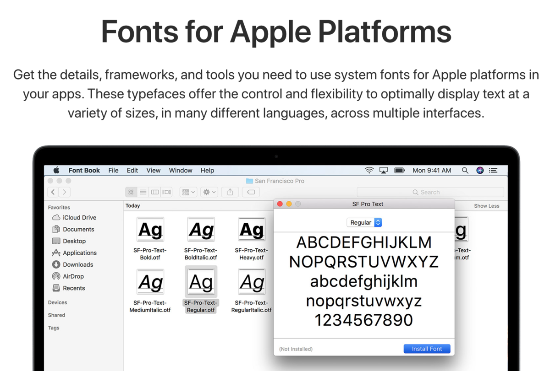Switch Finder to column view
This screenshot has height=371, width=550.
pyautogui.click(x=155, y=192)
